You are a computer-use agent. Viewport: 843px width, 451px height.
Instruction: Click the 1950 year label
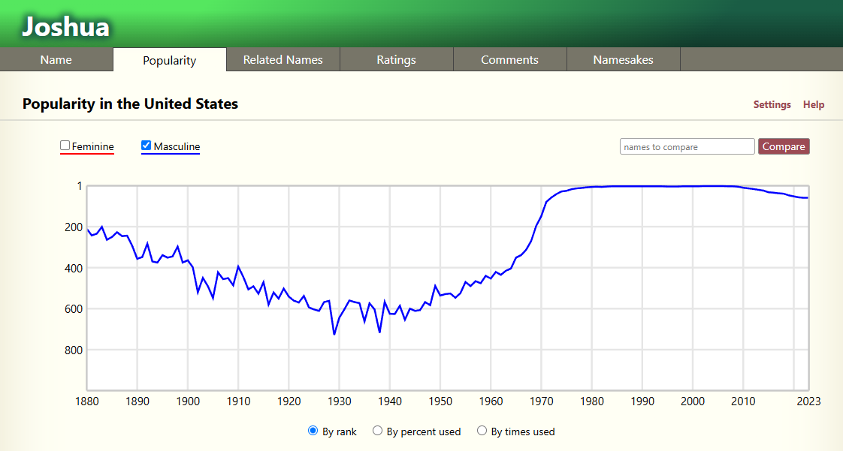440,401
